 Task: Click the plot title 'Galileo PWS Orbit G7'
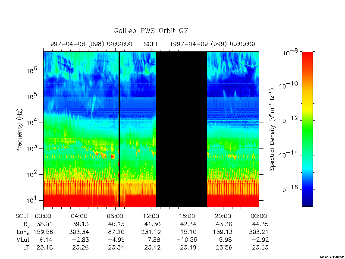(x=151, y=31)
